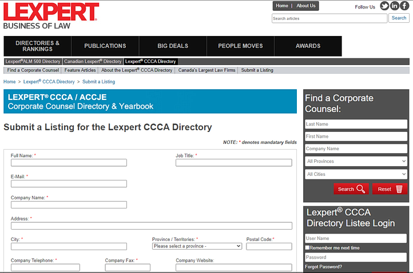Click Home in the breadcrumb trail
Screen dimensions: 413x273
click(10, 82)
